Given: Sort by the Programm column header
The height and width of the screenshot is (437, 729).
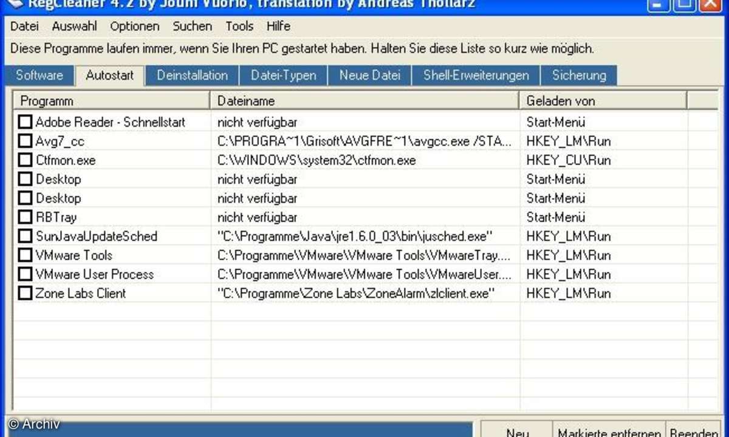Looking at the screenshot, I should click(112, 100).
